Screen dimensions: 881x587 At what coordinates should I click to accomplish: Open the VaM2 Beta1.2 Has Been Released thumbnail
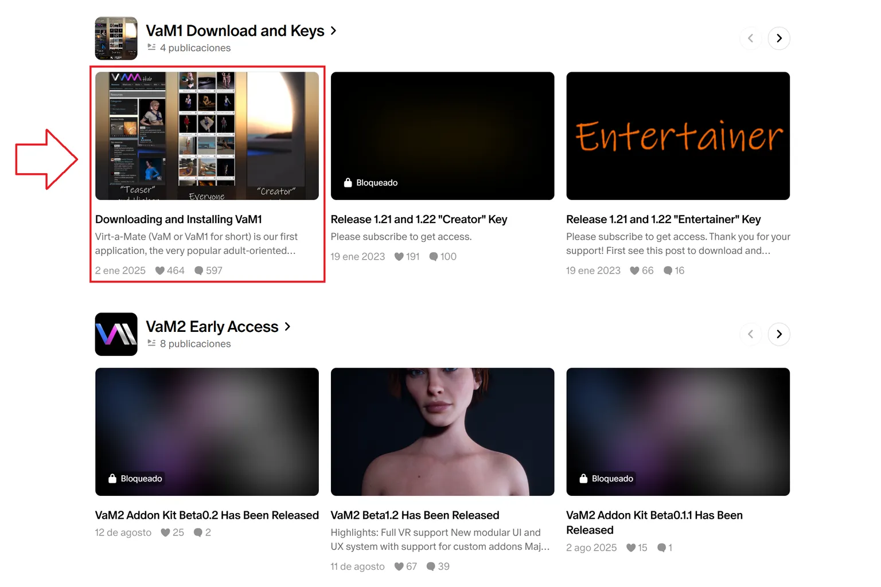click(442, 432)
